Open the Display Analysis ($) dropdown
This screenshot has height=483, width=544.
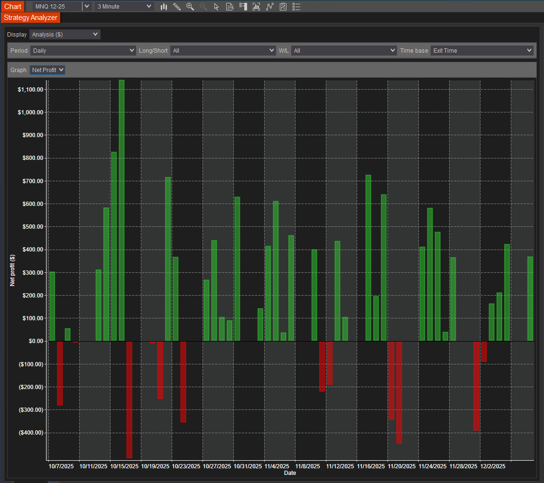pyautogui.click(x=65, y=35)
